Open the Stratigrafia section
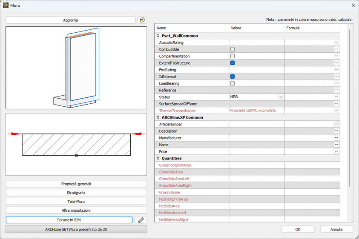Image resolution: width=359 pixels, height=239 pixels. [x=76, y=193]
